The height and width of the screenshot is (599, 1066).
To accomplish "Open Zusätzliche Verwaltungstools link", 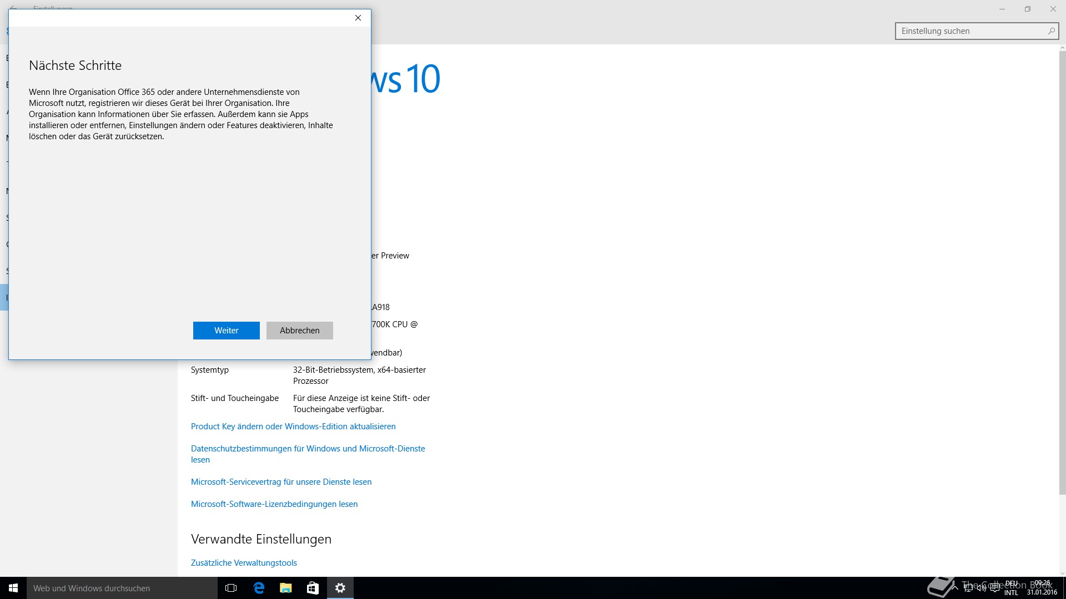I will tap(244, 563).
